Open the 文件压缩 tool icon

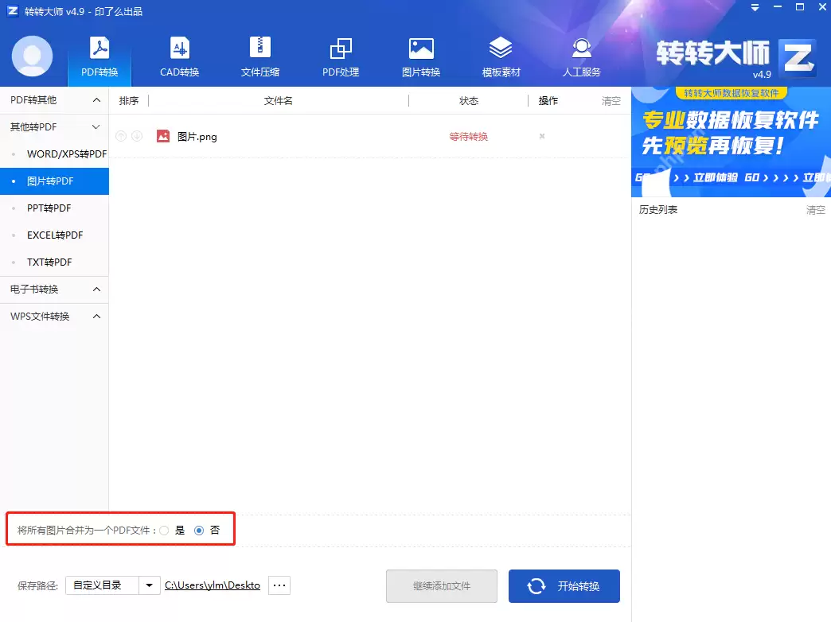click(259, 54)
